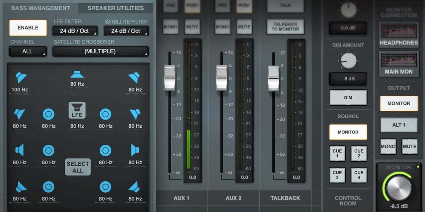Viewport: 425px width, 212px height.
Task: Toggle PRE on the AUX 2 channel
Action: pyautogui.click(x=222, y=6)
